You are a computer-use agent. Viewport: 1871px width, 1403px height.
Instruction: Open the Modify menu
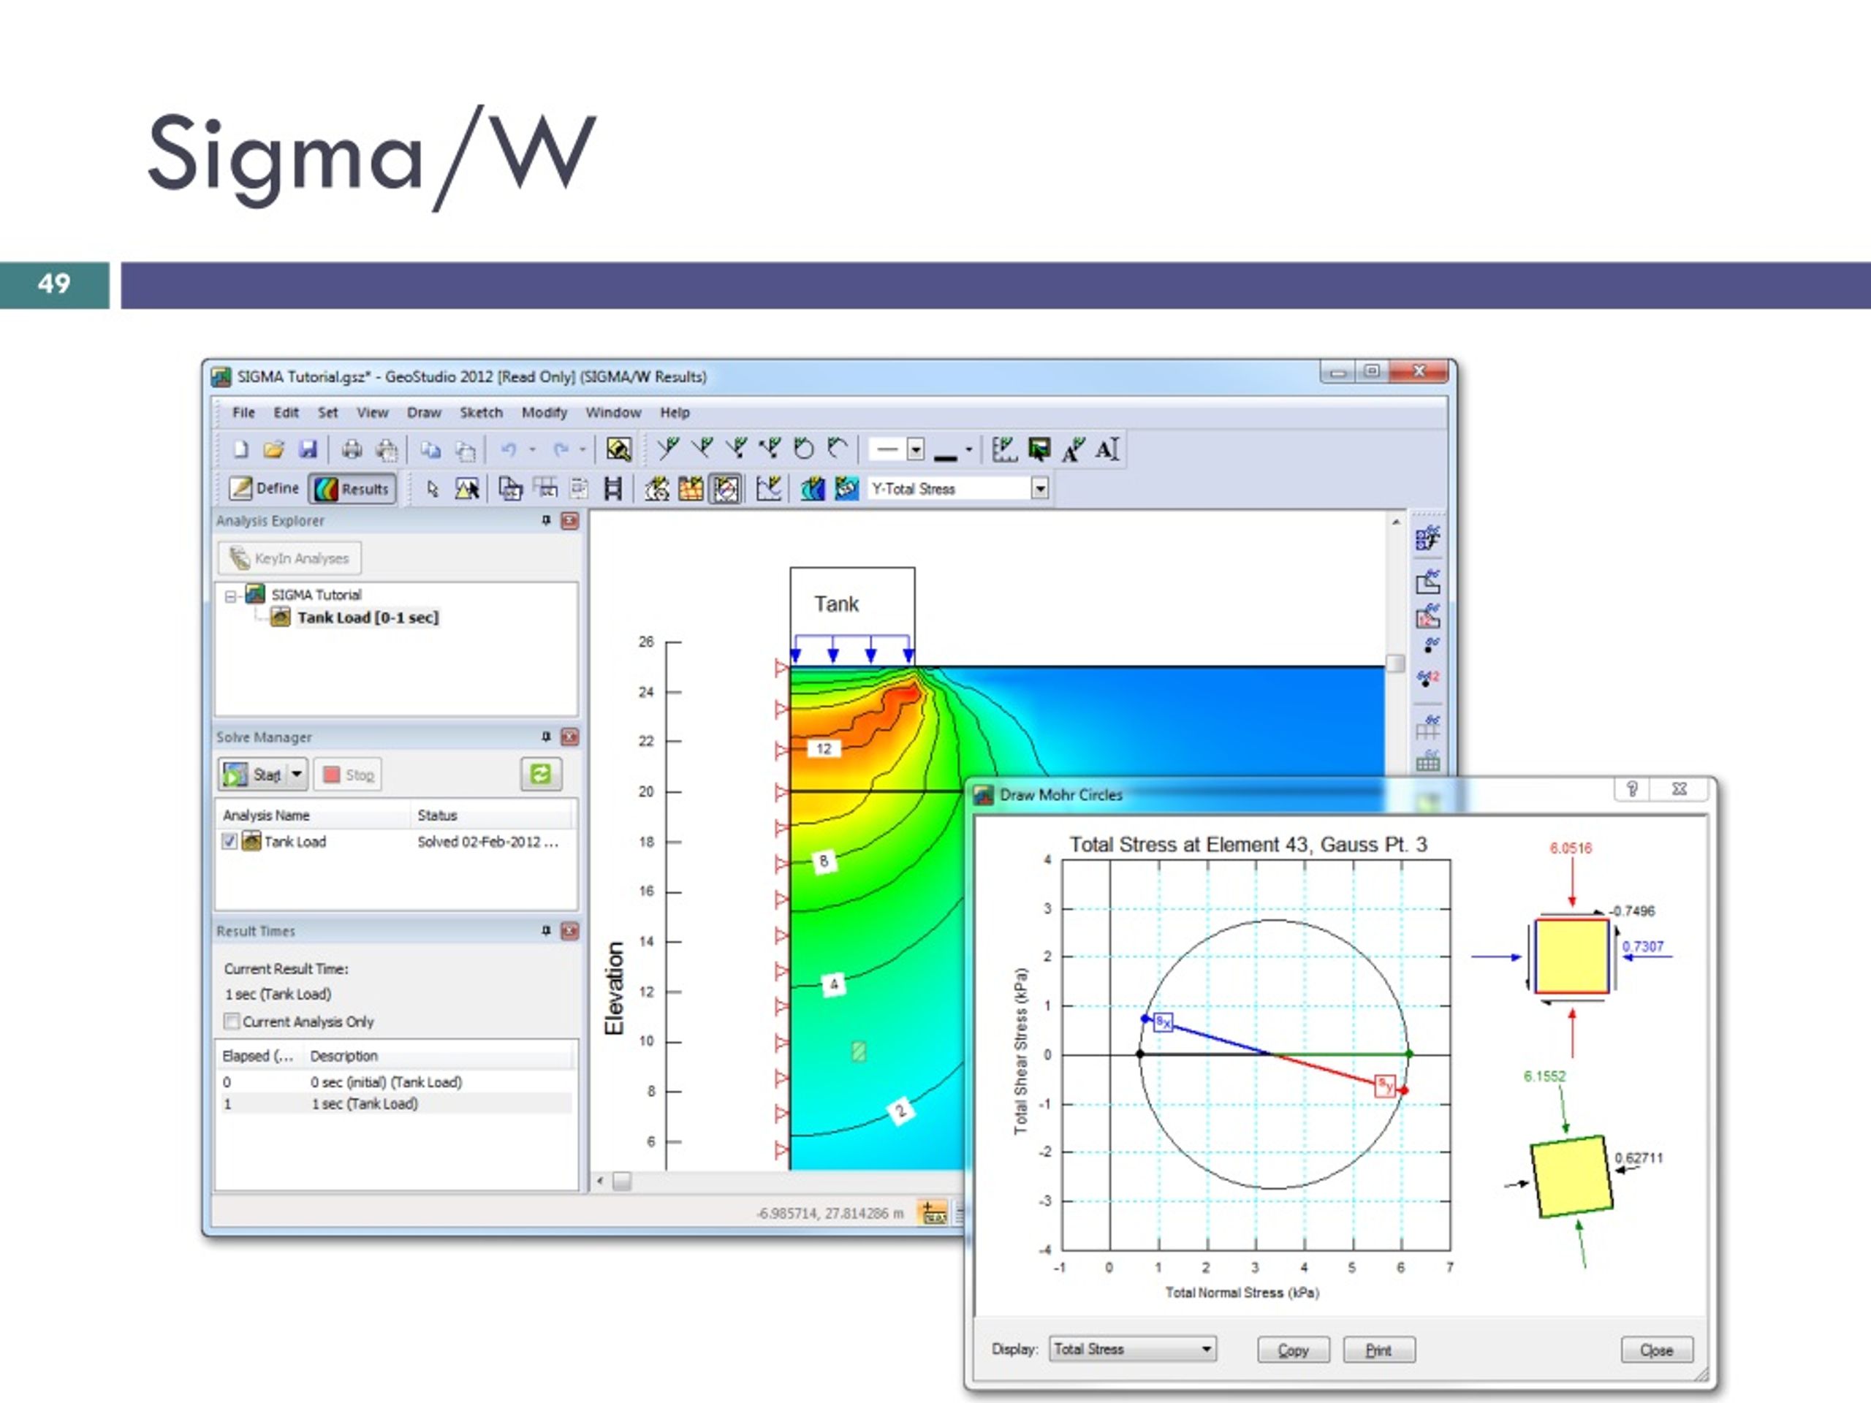tap(544, 413)
